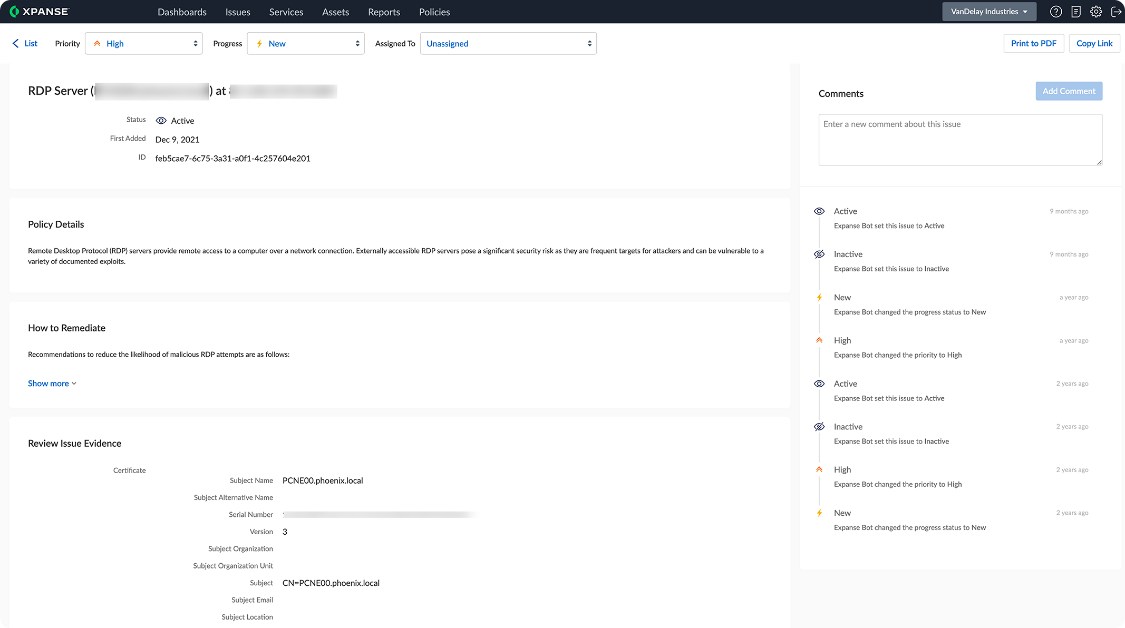Click the Xpanse logo icon
This screenshot has height=628, width=1125.
coord(14,12)
